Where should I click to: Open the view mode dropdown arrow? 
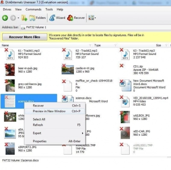[x=95, y=18]
